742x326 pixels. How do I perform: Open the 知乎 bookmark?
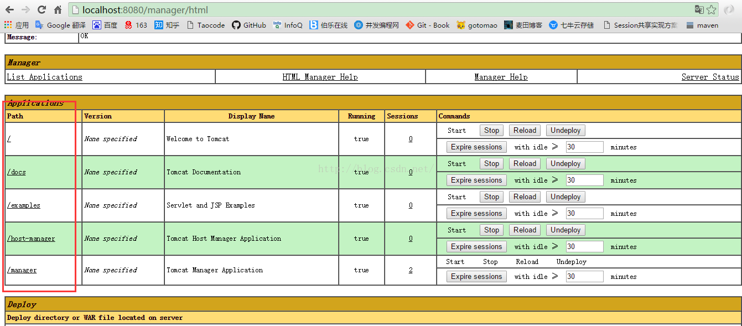[167, 25]
